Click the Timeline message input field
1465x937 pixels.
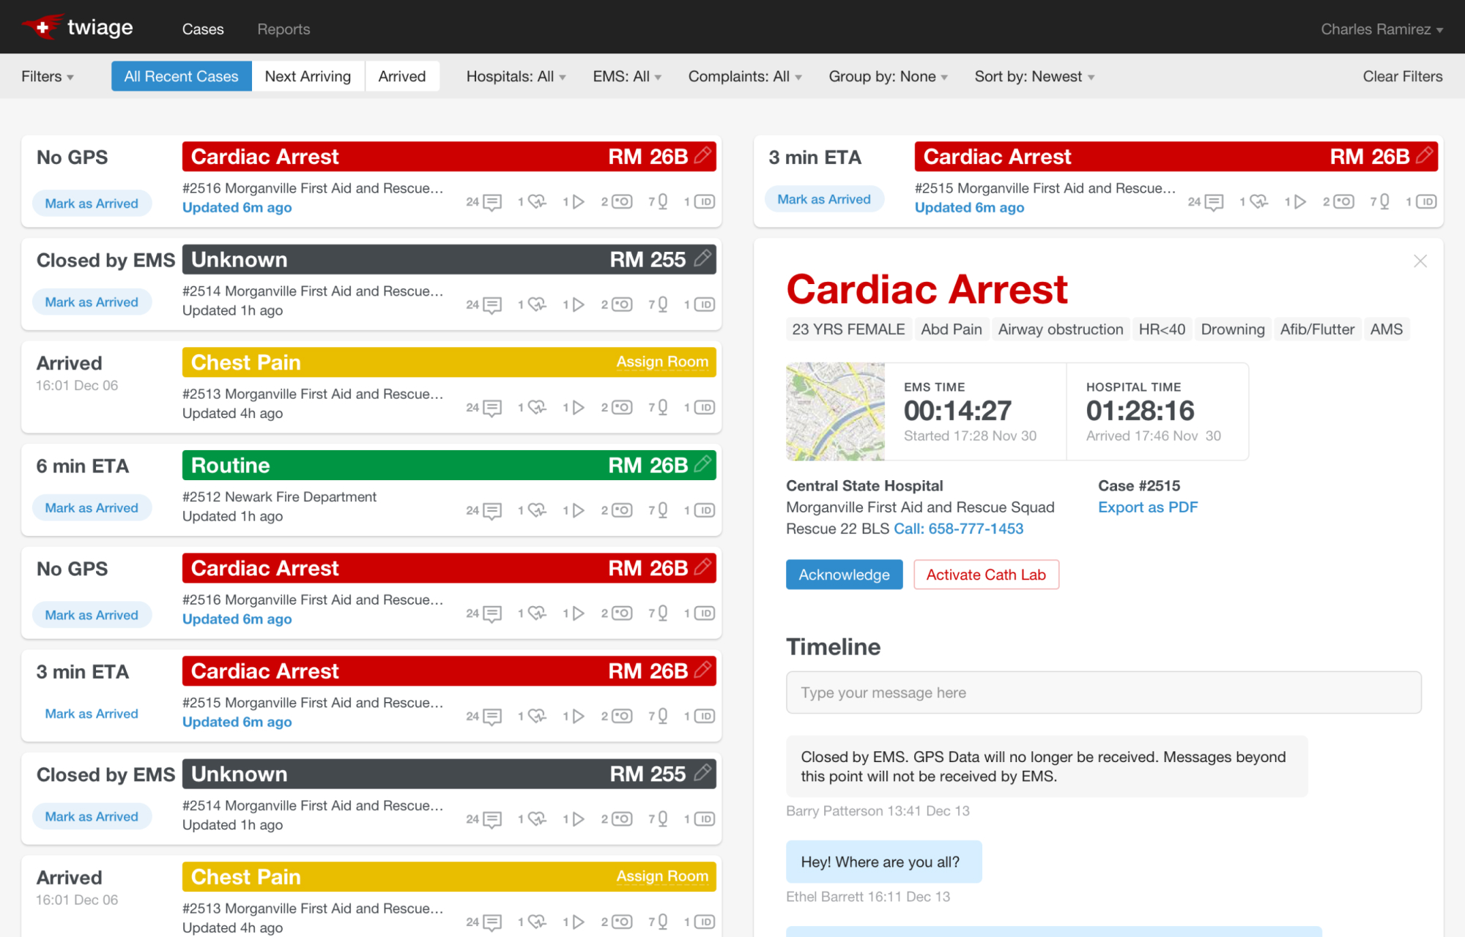(1102, 693)
